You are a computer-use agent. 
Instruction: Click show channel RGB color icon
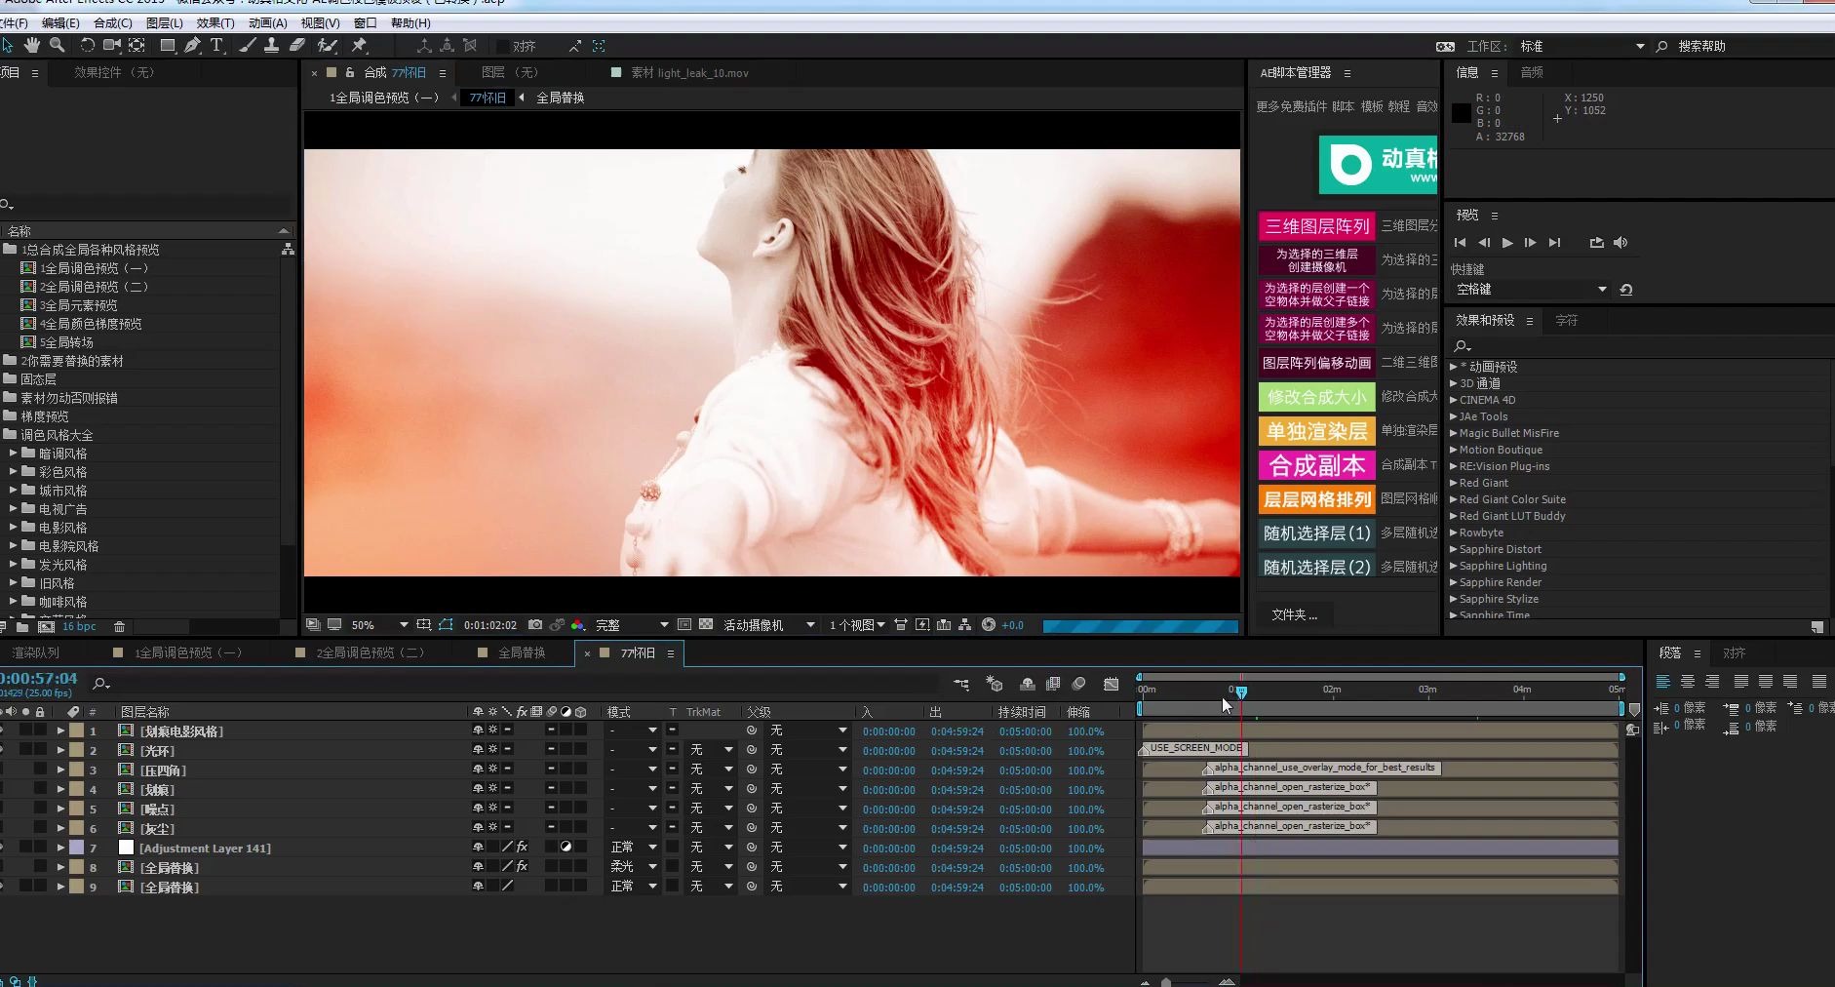[578, 624]
